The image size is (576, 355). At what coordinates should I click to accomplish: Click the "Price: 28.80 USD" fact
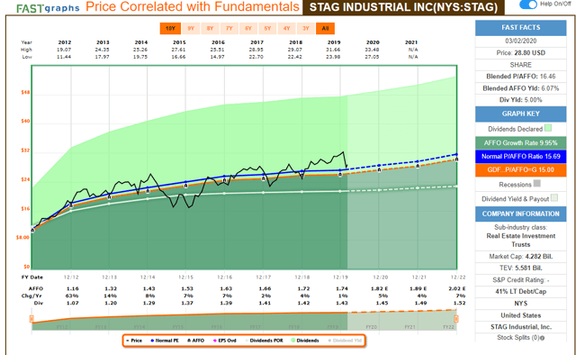(520, 53)
